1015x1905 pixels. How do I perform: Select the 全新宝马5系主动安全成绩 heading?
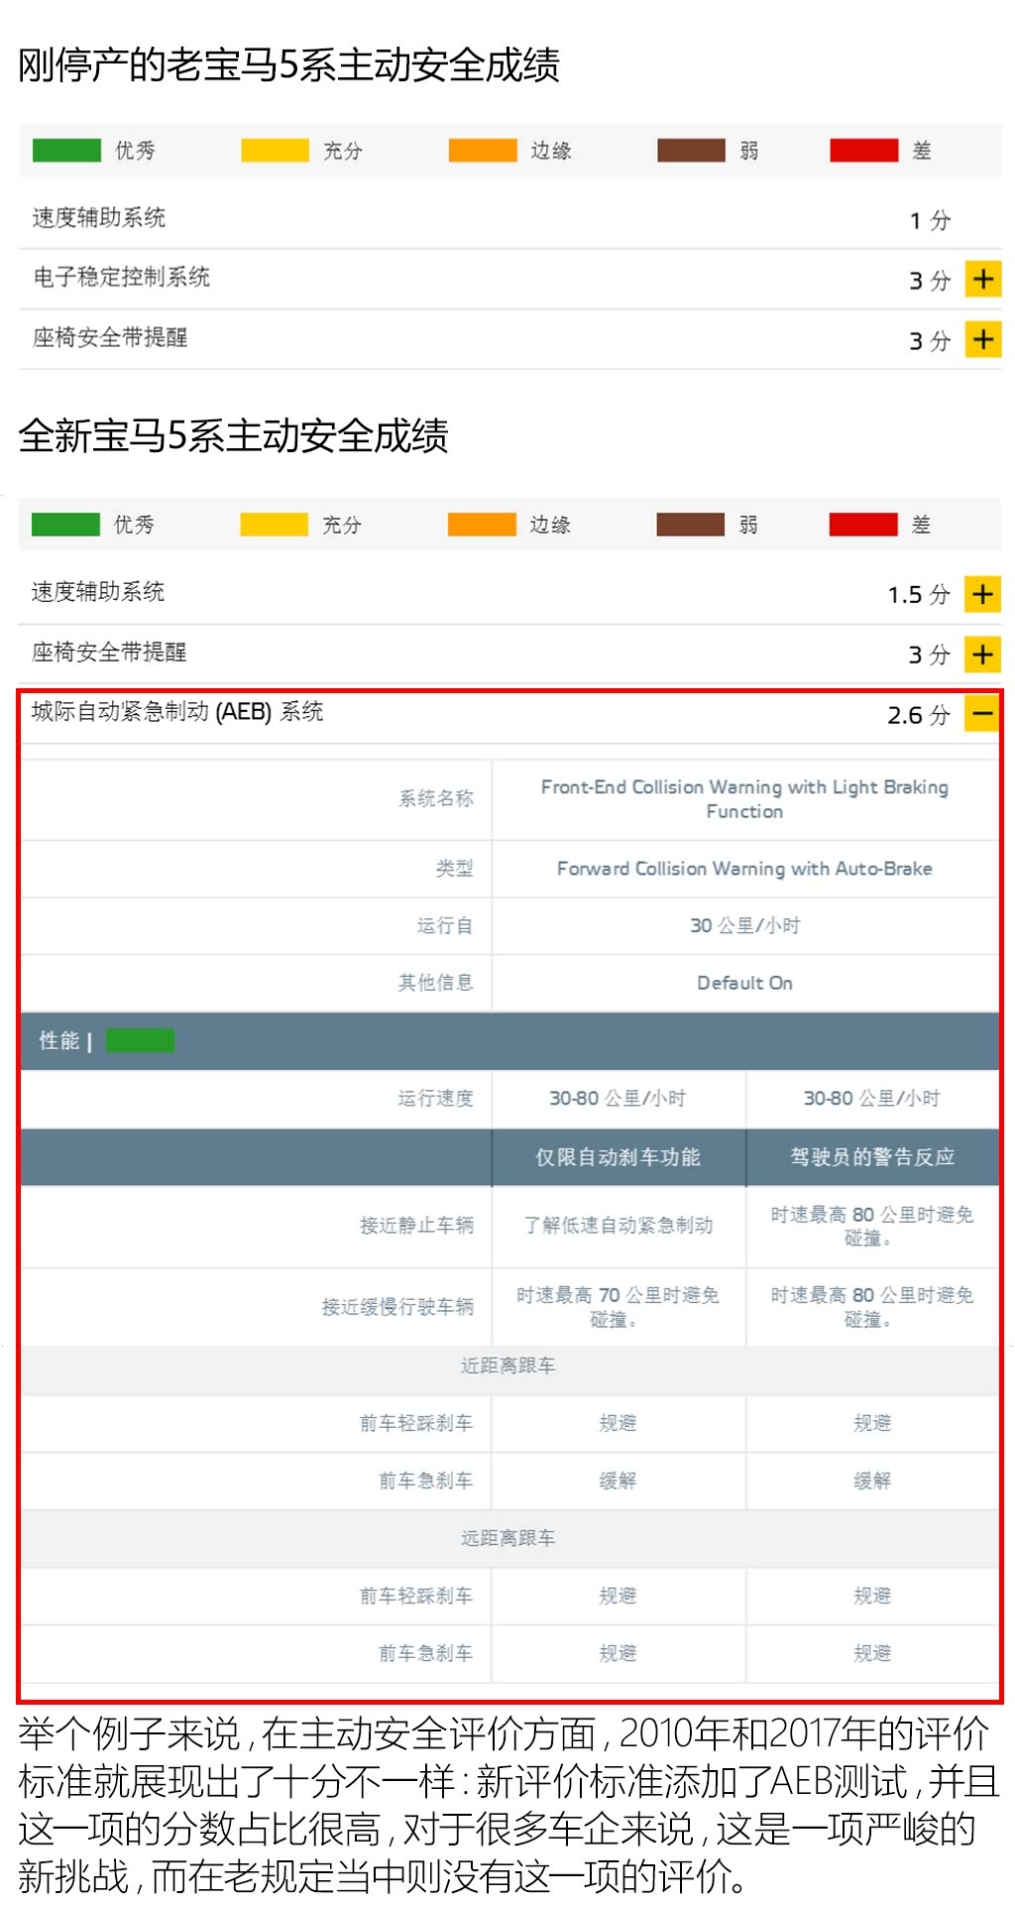pos(233,436)
